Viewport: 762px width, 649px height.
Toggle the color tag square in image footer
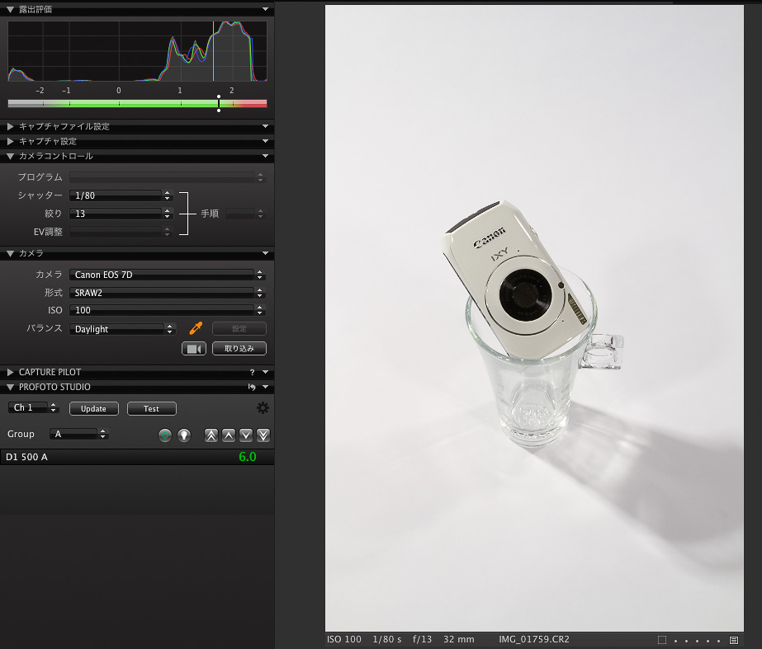click(x=662, y=640)
